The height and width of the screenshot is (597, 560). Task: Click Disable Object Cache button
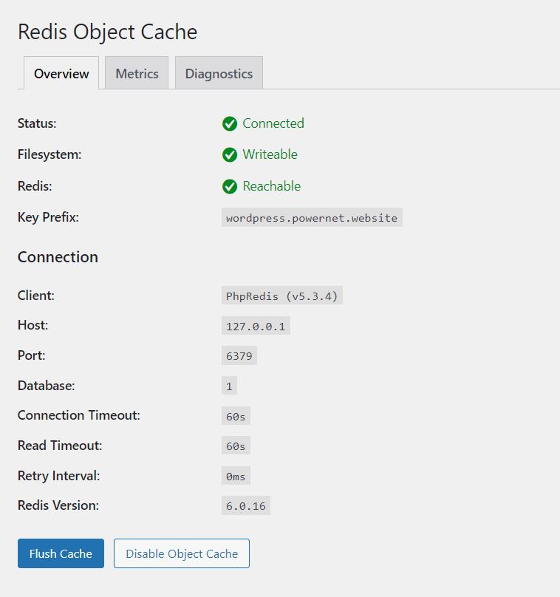[182, 553]
